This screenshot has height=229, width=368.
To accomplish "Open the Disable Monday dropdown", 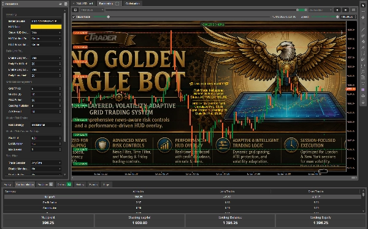I will point(46,169).
